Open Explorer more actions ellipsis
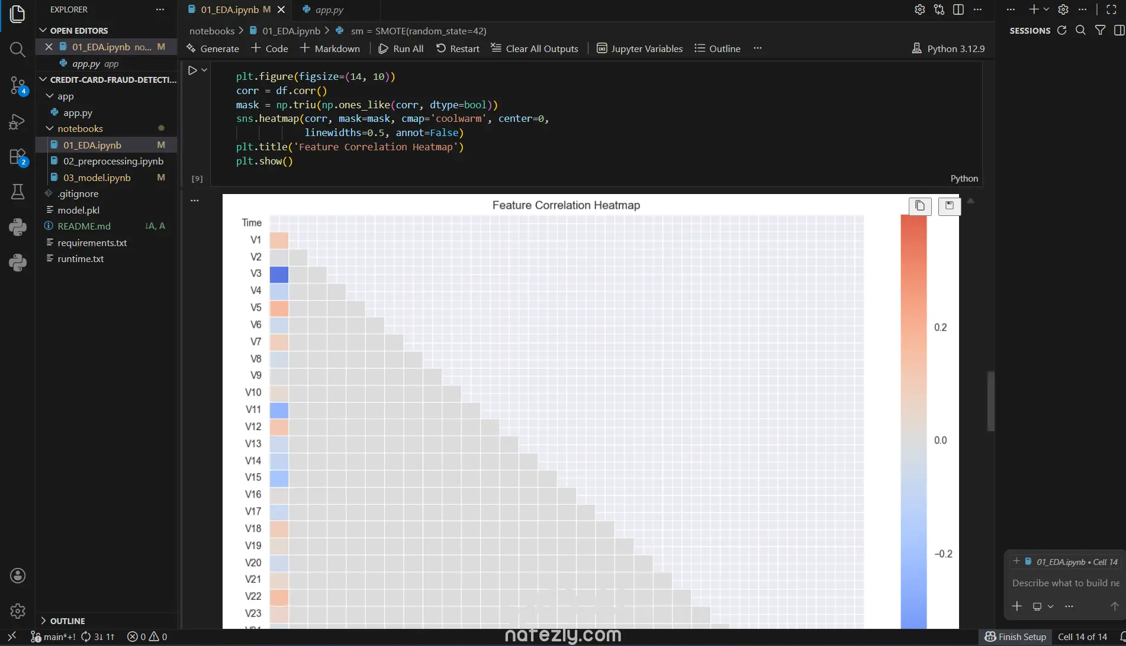The width and height of the screenshot is (1126, 646). point(160,9)
